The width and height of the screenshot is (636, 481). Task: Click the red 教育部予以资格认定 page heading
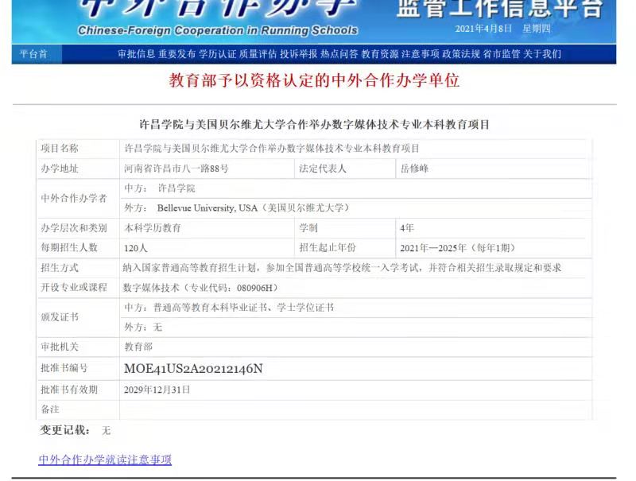[314, 80]
